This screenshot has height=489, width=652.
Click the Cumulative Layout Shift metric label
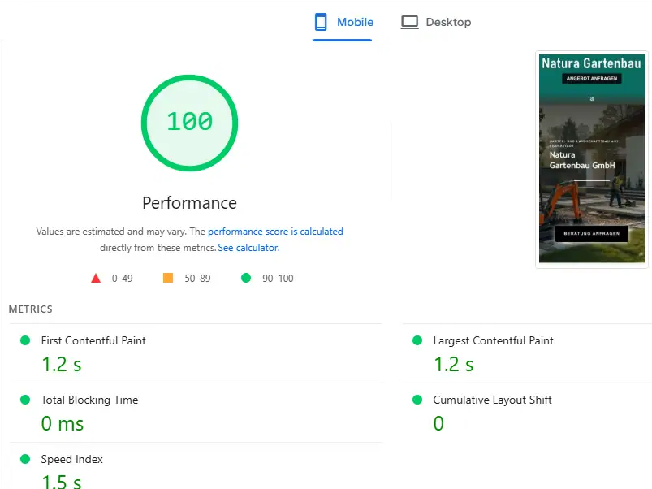(x=492, y=400)
